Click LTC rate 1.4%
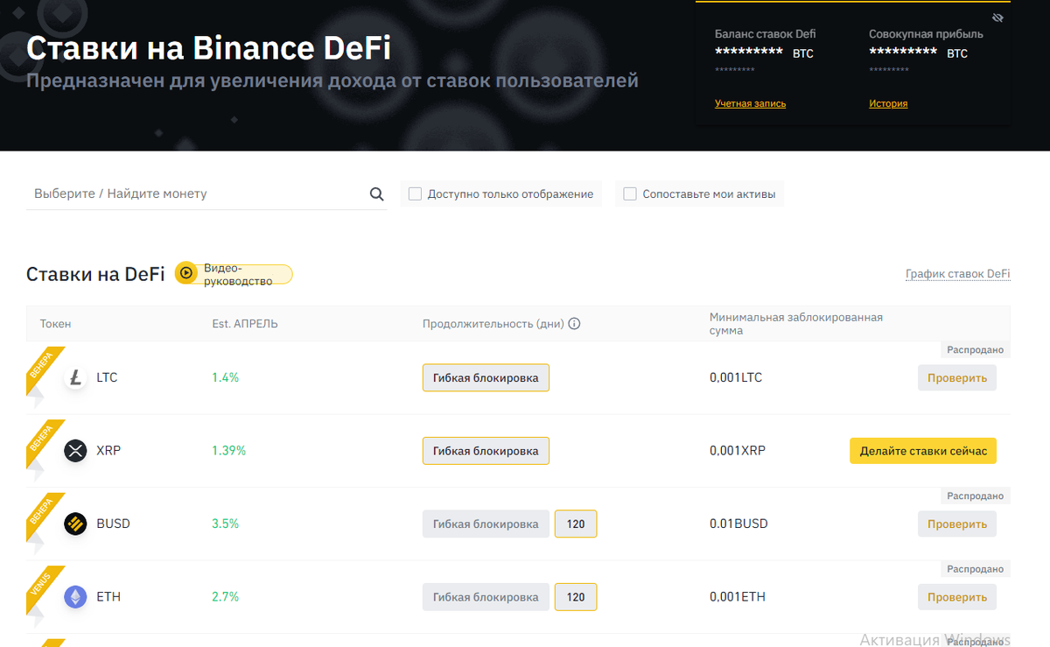Viewport: 1050px width, 647px height. [226, 378]
